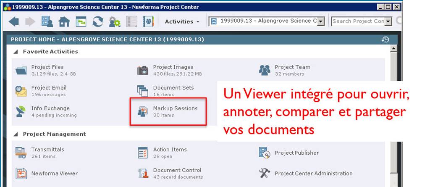
Task: Go to Project Home house icon
Action: tap(64, 22)
